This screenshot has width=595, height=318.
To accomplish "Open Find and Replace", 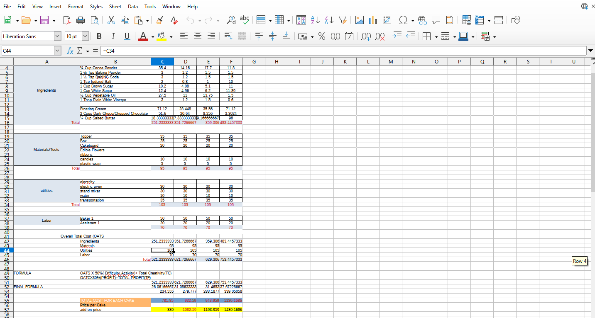I will 232,20.
